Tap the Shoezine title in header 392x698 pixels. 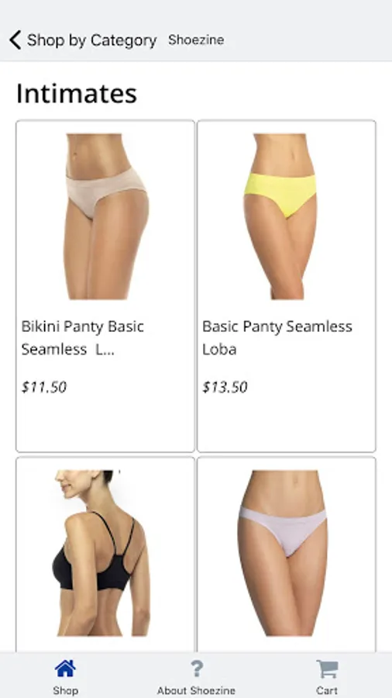[x=196, y=40]
